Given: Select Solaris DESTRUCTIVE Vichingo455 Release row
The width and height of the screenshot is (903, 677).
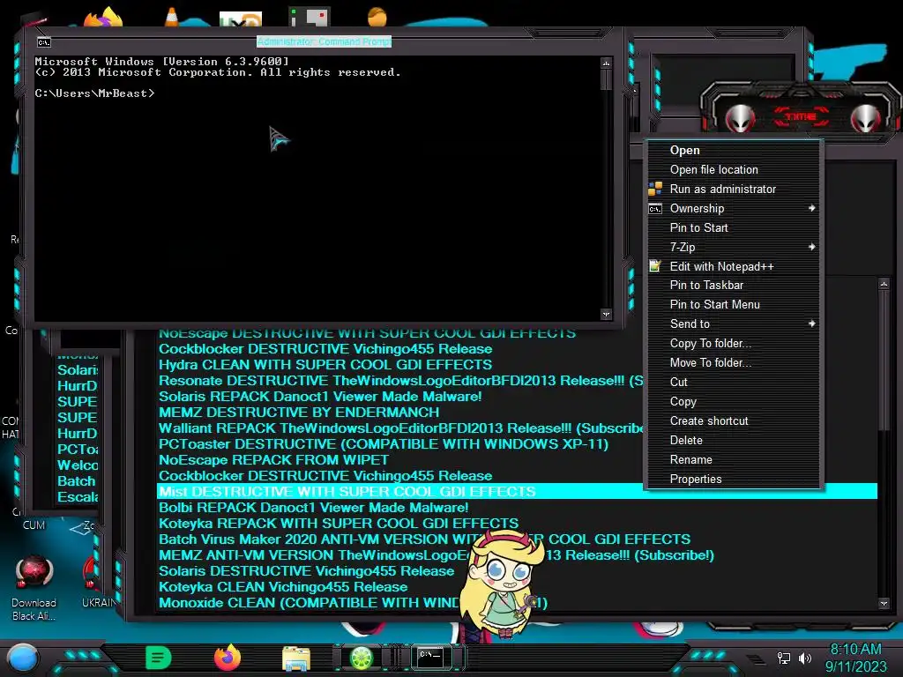Looking at the screenshot, I should coord(306,571).
